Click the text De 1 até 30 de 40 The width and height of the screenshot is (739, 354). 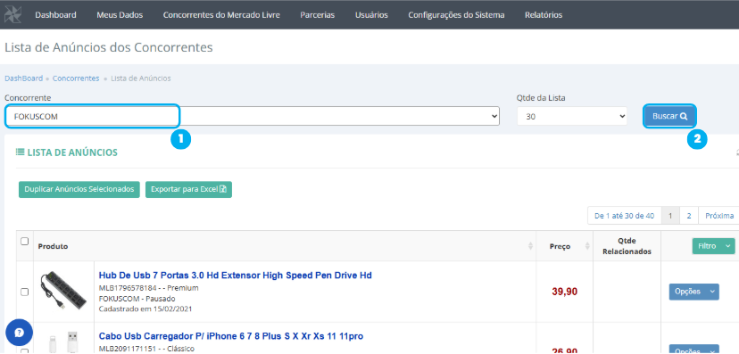tap(625, 216)
